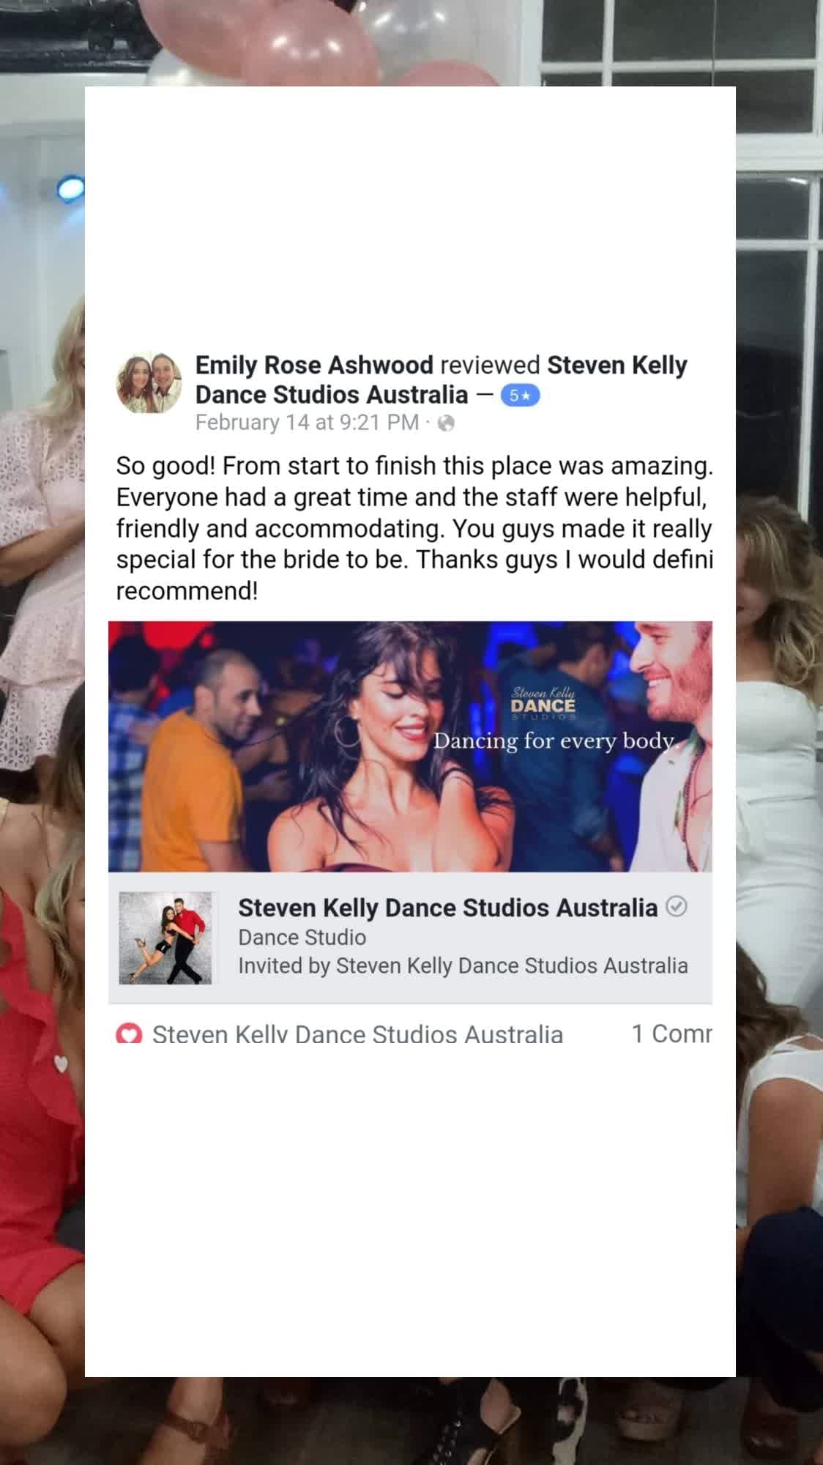
Task: Click the white area below the review
Action: coord(410,1209)
